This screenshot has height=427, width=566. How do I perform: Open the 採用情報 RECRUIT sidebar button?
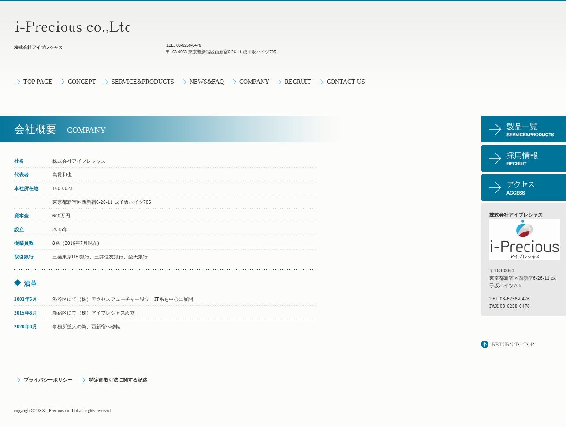pos(524,158)
